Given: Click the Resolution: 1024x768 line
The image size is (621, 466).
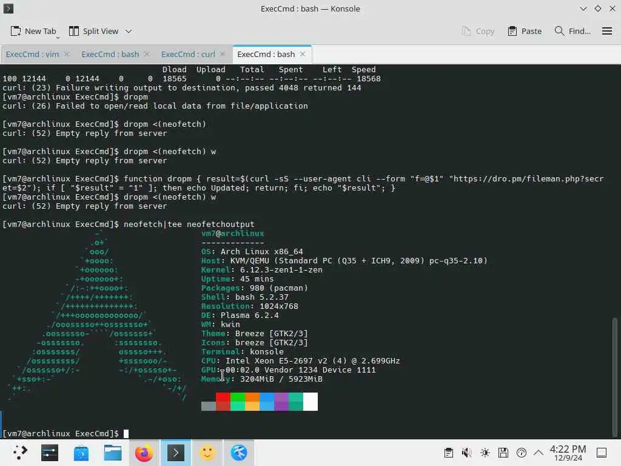Looking at the screenshot, I should click(249, 306).
